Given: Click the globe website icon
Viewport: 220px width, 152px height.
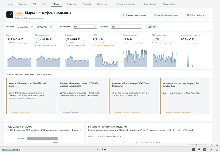Looking at the screenshot, I should coord(188,15).
